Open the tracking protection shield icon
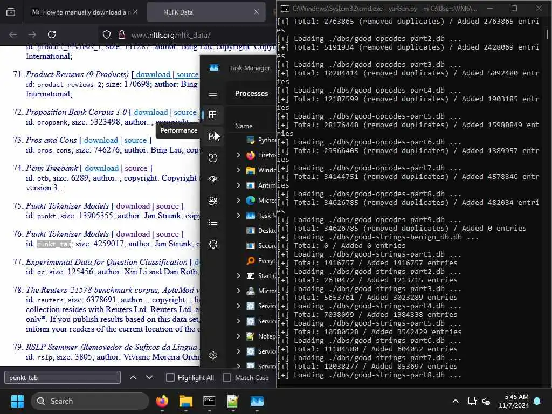 107,35
